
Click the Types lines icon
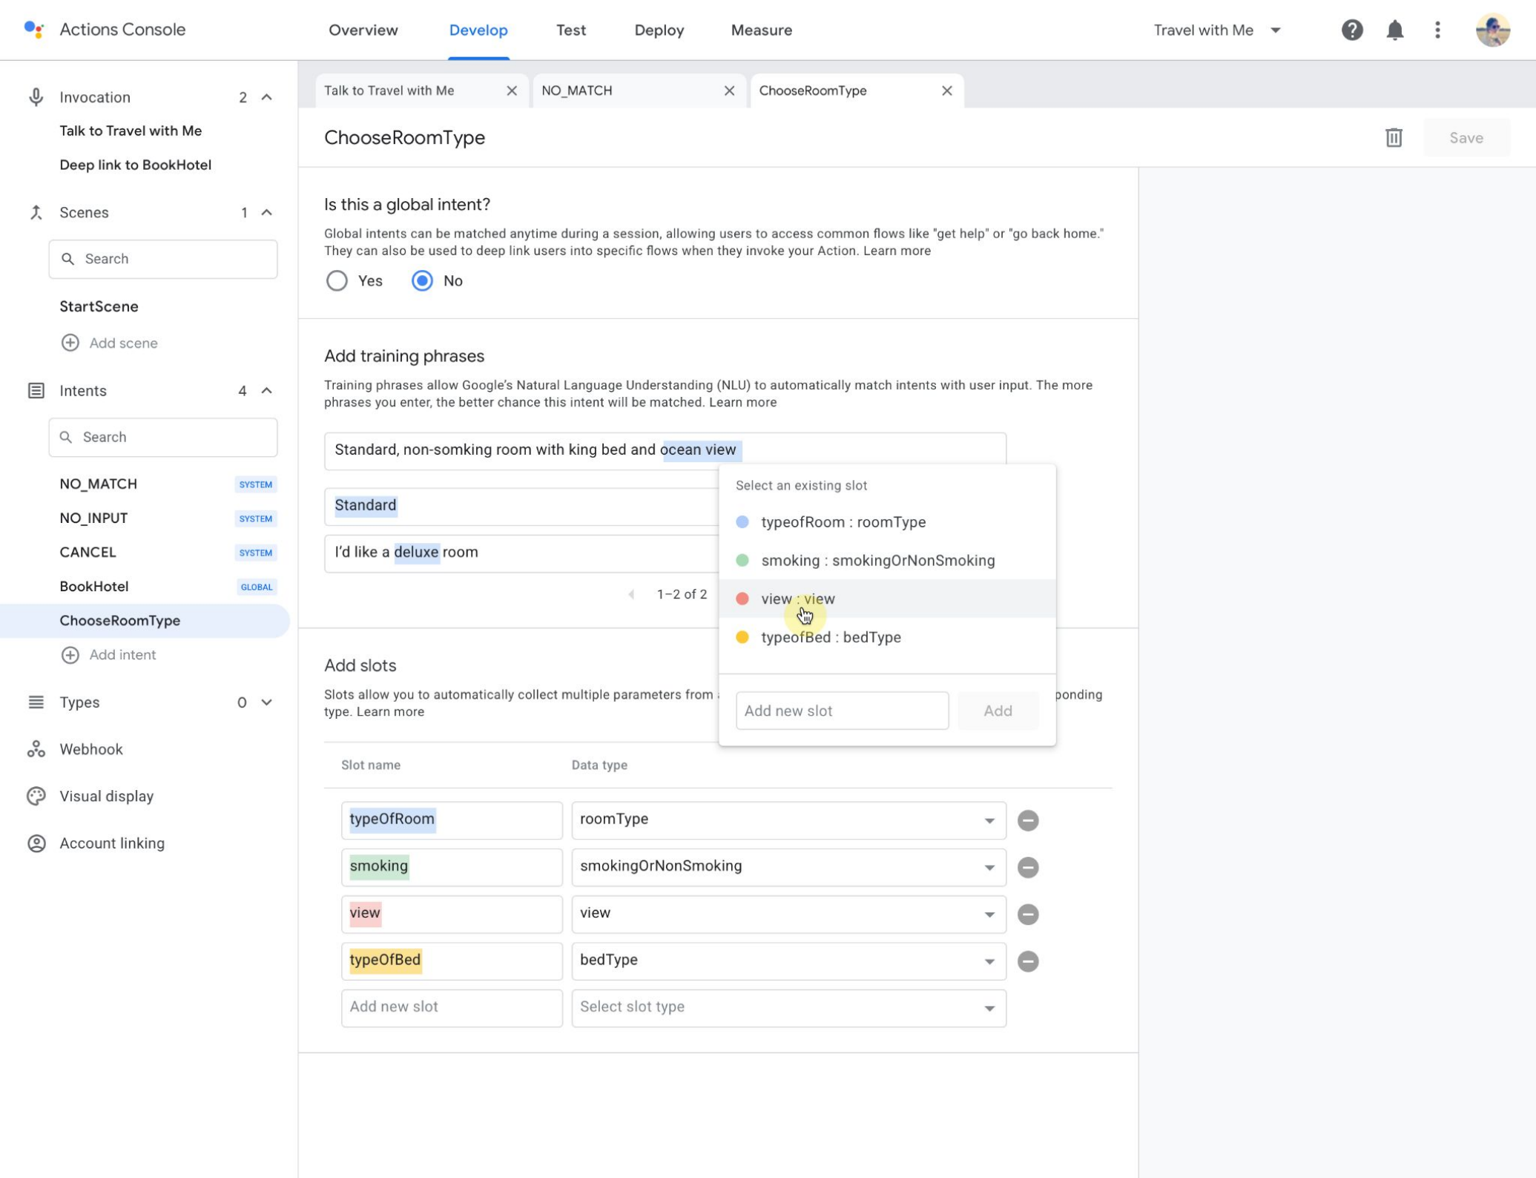click(x=36, y=702)
